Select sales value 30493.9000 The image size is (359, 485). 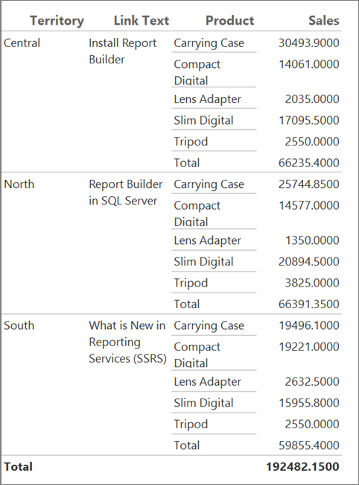point(309,43)
